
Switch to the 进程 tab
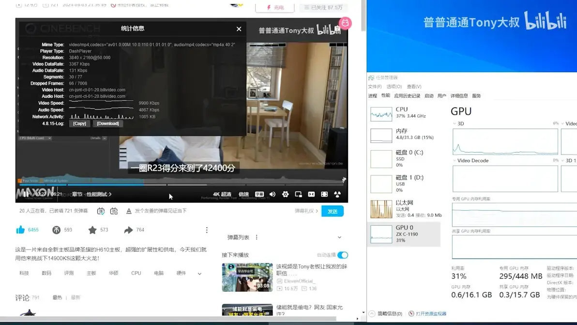[372, 96]
